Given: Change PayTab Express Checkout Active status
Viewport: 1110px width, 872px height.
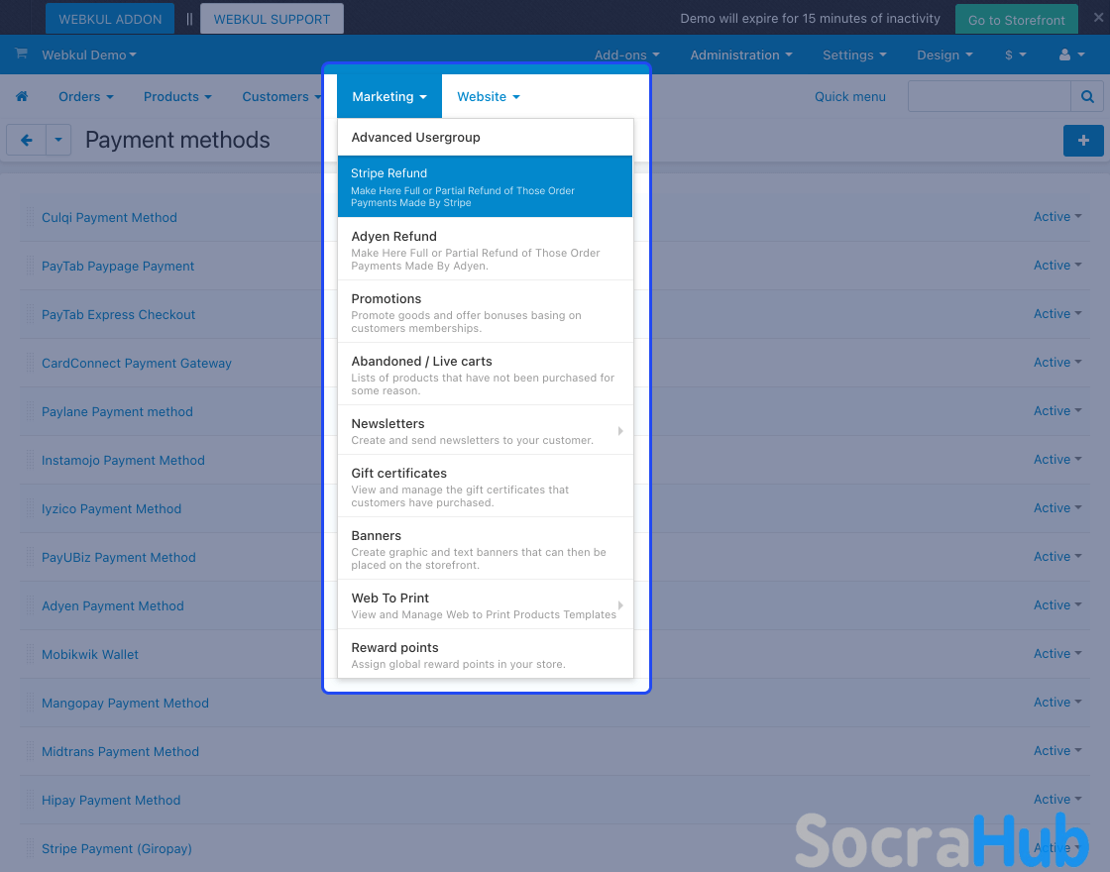Looking at the screenshot, I should point(1057,313).
